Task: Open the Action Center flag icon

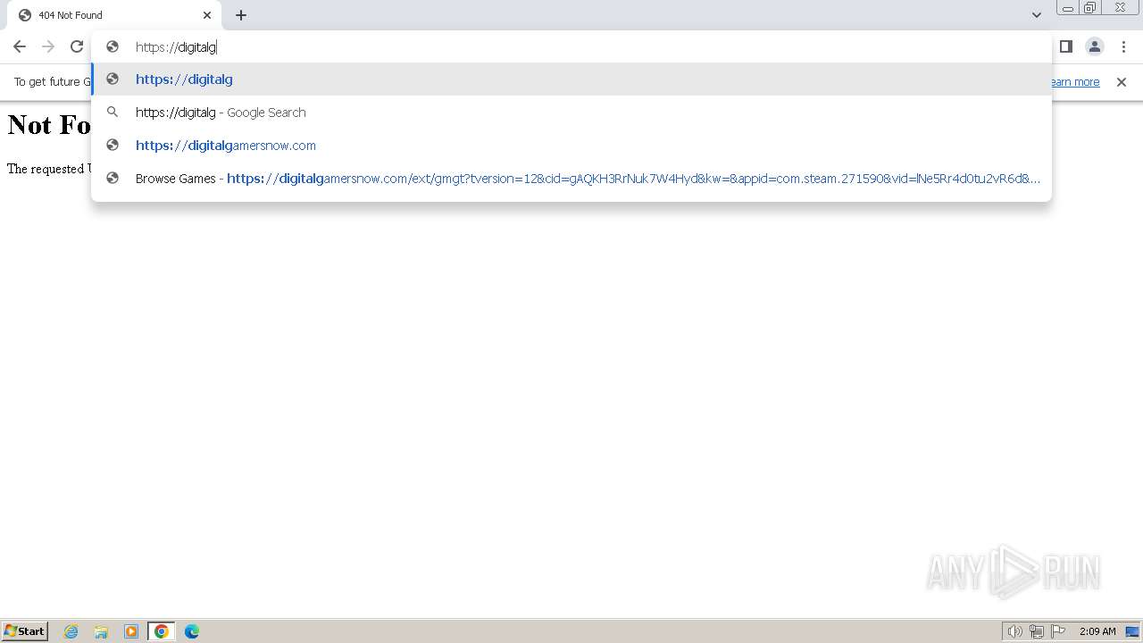Action: (1058, 631)
